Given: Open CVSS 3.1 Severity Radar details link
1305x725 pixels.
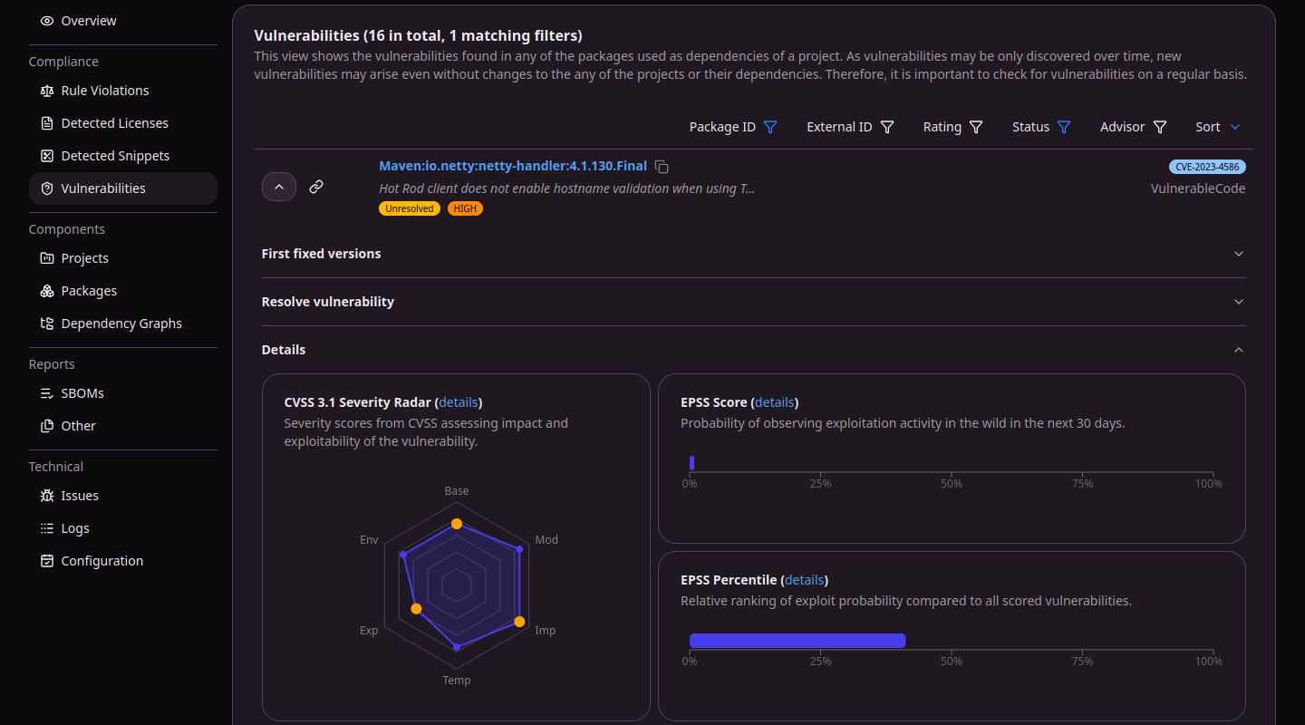Looking at the screenshot, I should coord(459,402).
